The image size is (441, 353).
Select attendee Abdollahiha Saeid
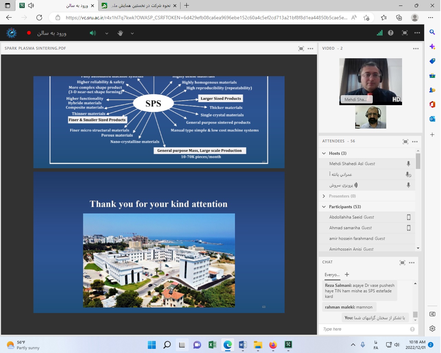367,217
